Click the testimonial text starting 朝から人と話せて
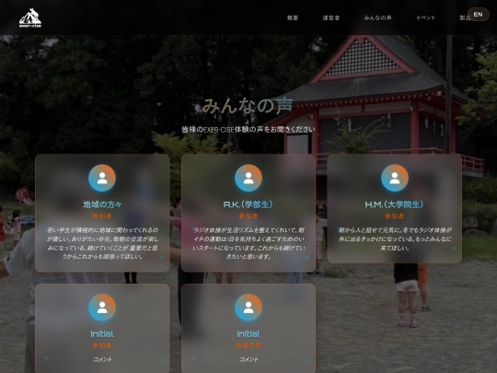This screenshot has width=497, height=373. [x=395, y=239]
